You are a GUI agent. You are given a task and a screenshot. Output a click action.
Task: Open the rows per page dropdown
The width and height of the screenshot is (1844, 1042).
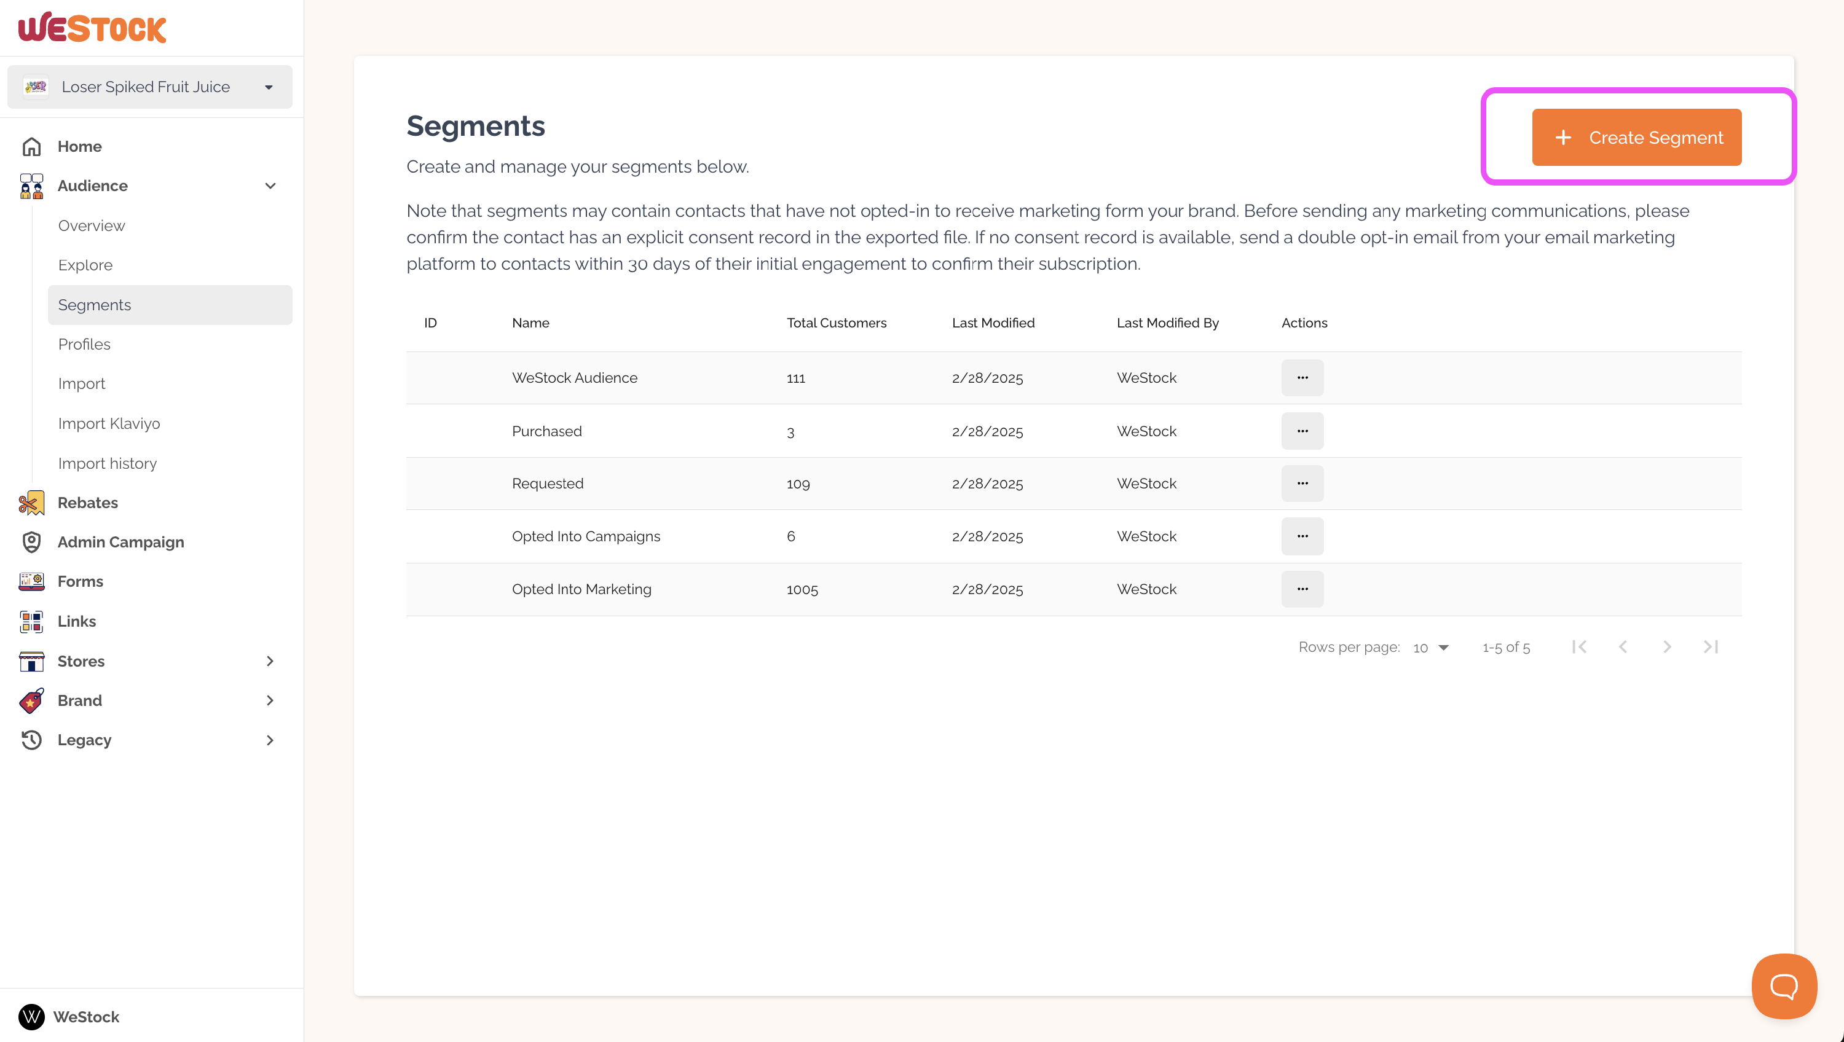pos(1431,648)
